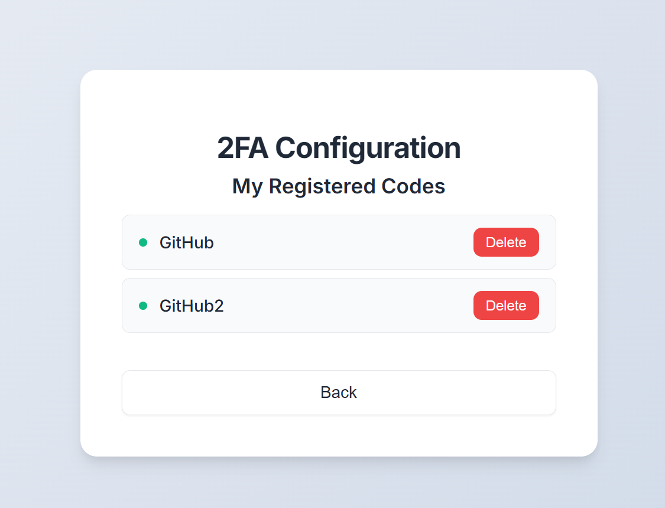This screenshot has height=508, width=665.
Task: Click the word Configuration in the title
Action: coord(368,148)
